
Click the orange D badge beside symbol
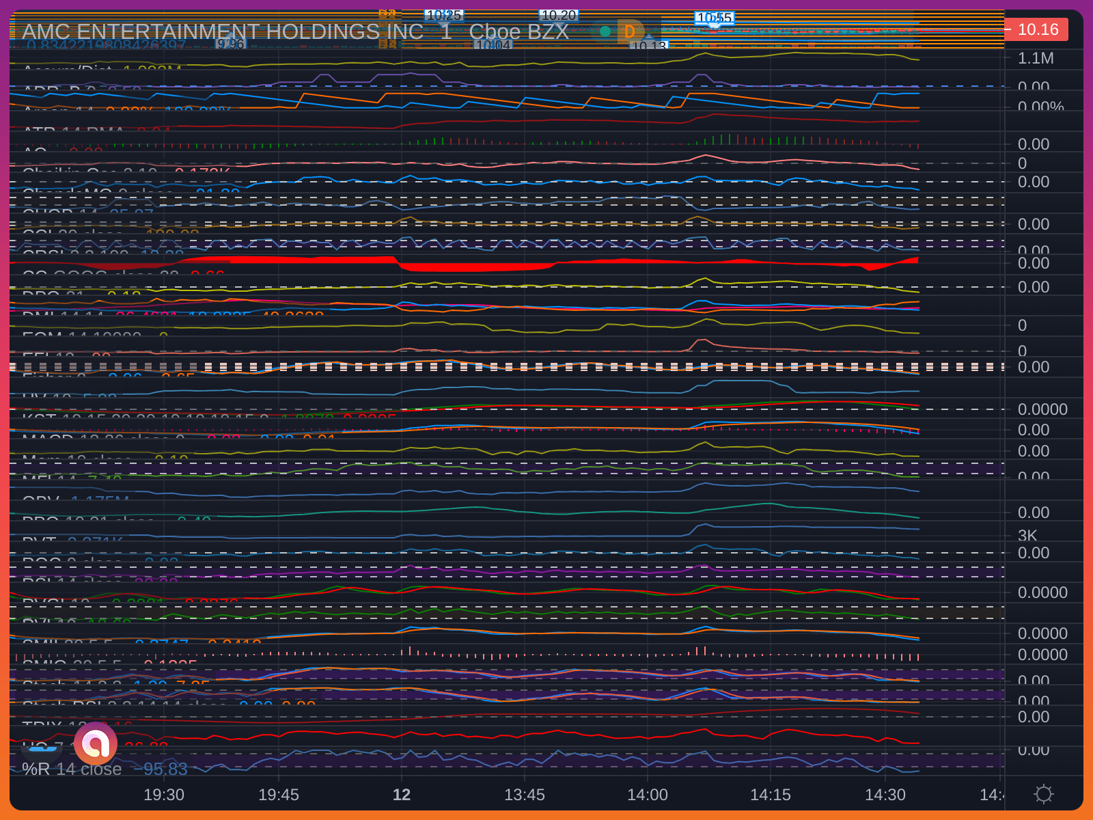click(630, 31)
